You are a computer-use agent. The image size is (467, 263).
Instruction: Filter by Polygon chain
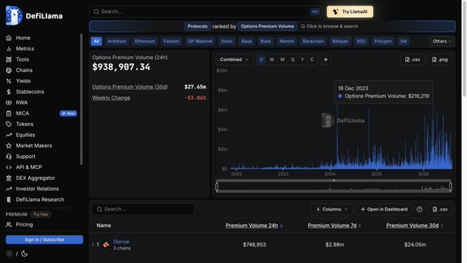pos(383,41)
